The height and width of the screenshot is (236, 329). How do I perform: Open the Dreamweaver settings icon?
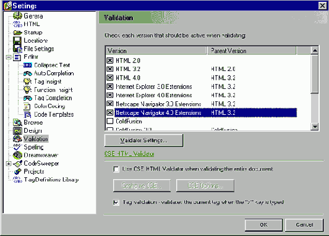coord(17,155)
